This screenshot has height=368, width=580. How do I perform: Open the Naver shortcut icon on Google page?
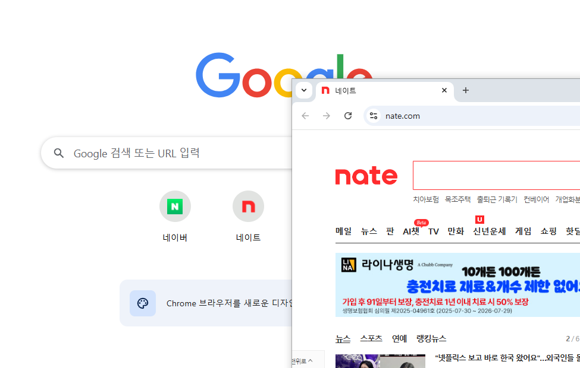tap(175, 207)
